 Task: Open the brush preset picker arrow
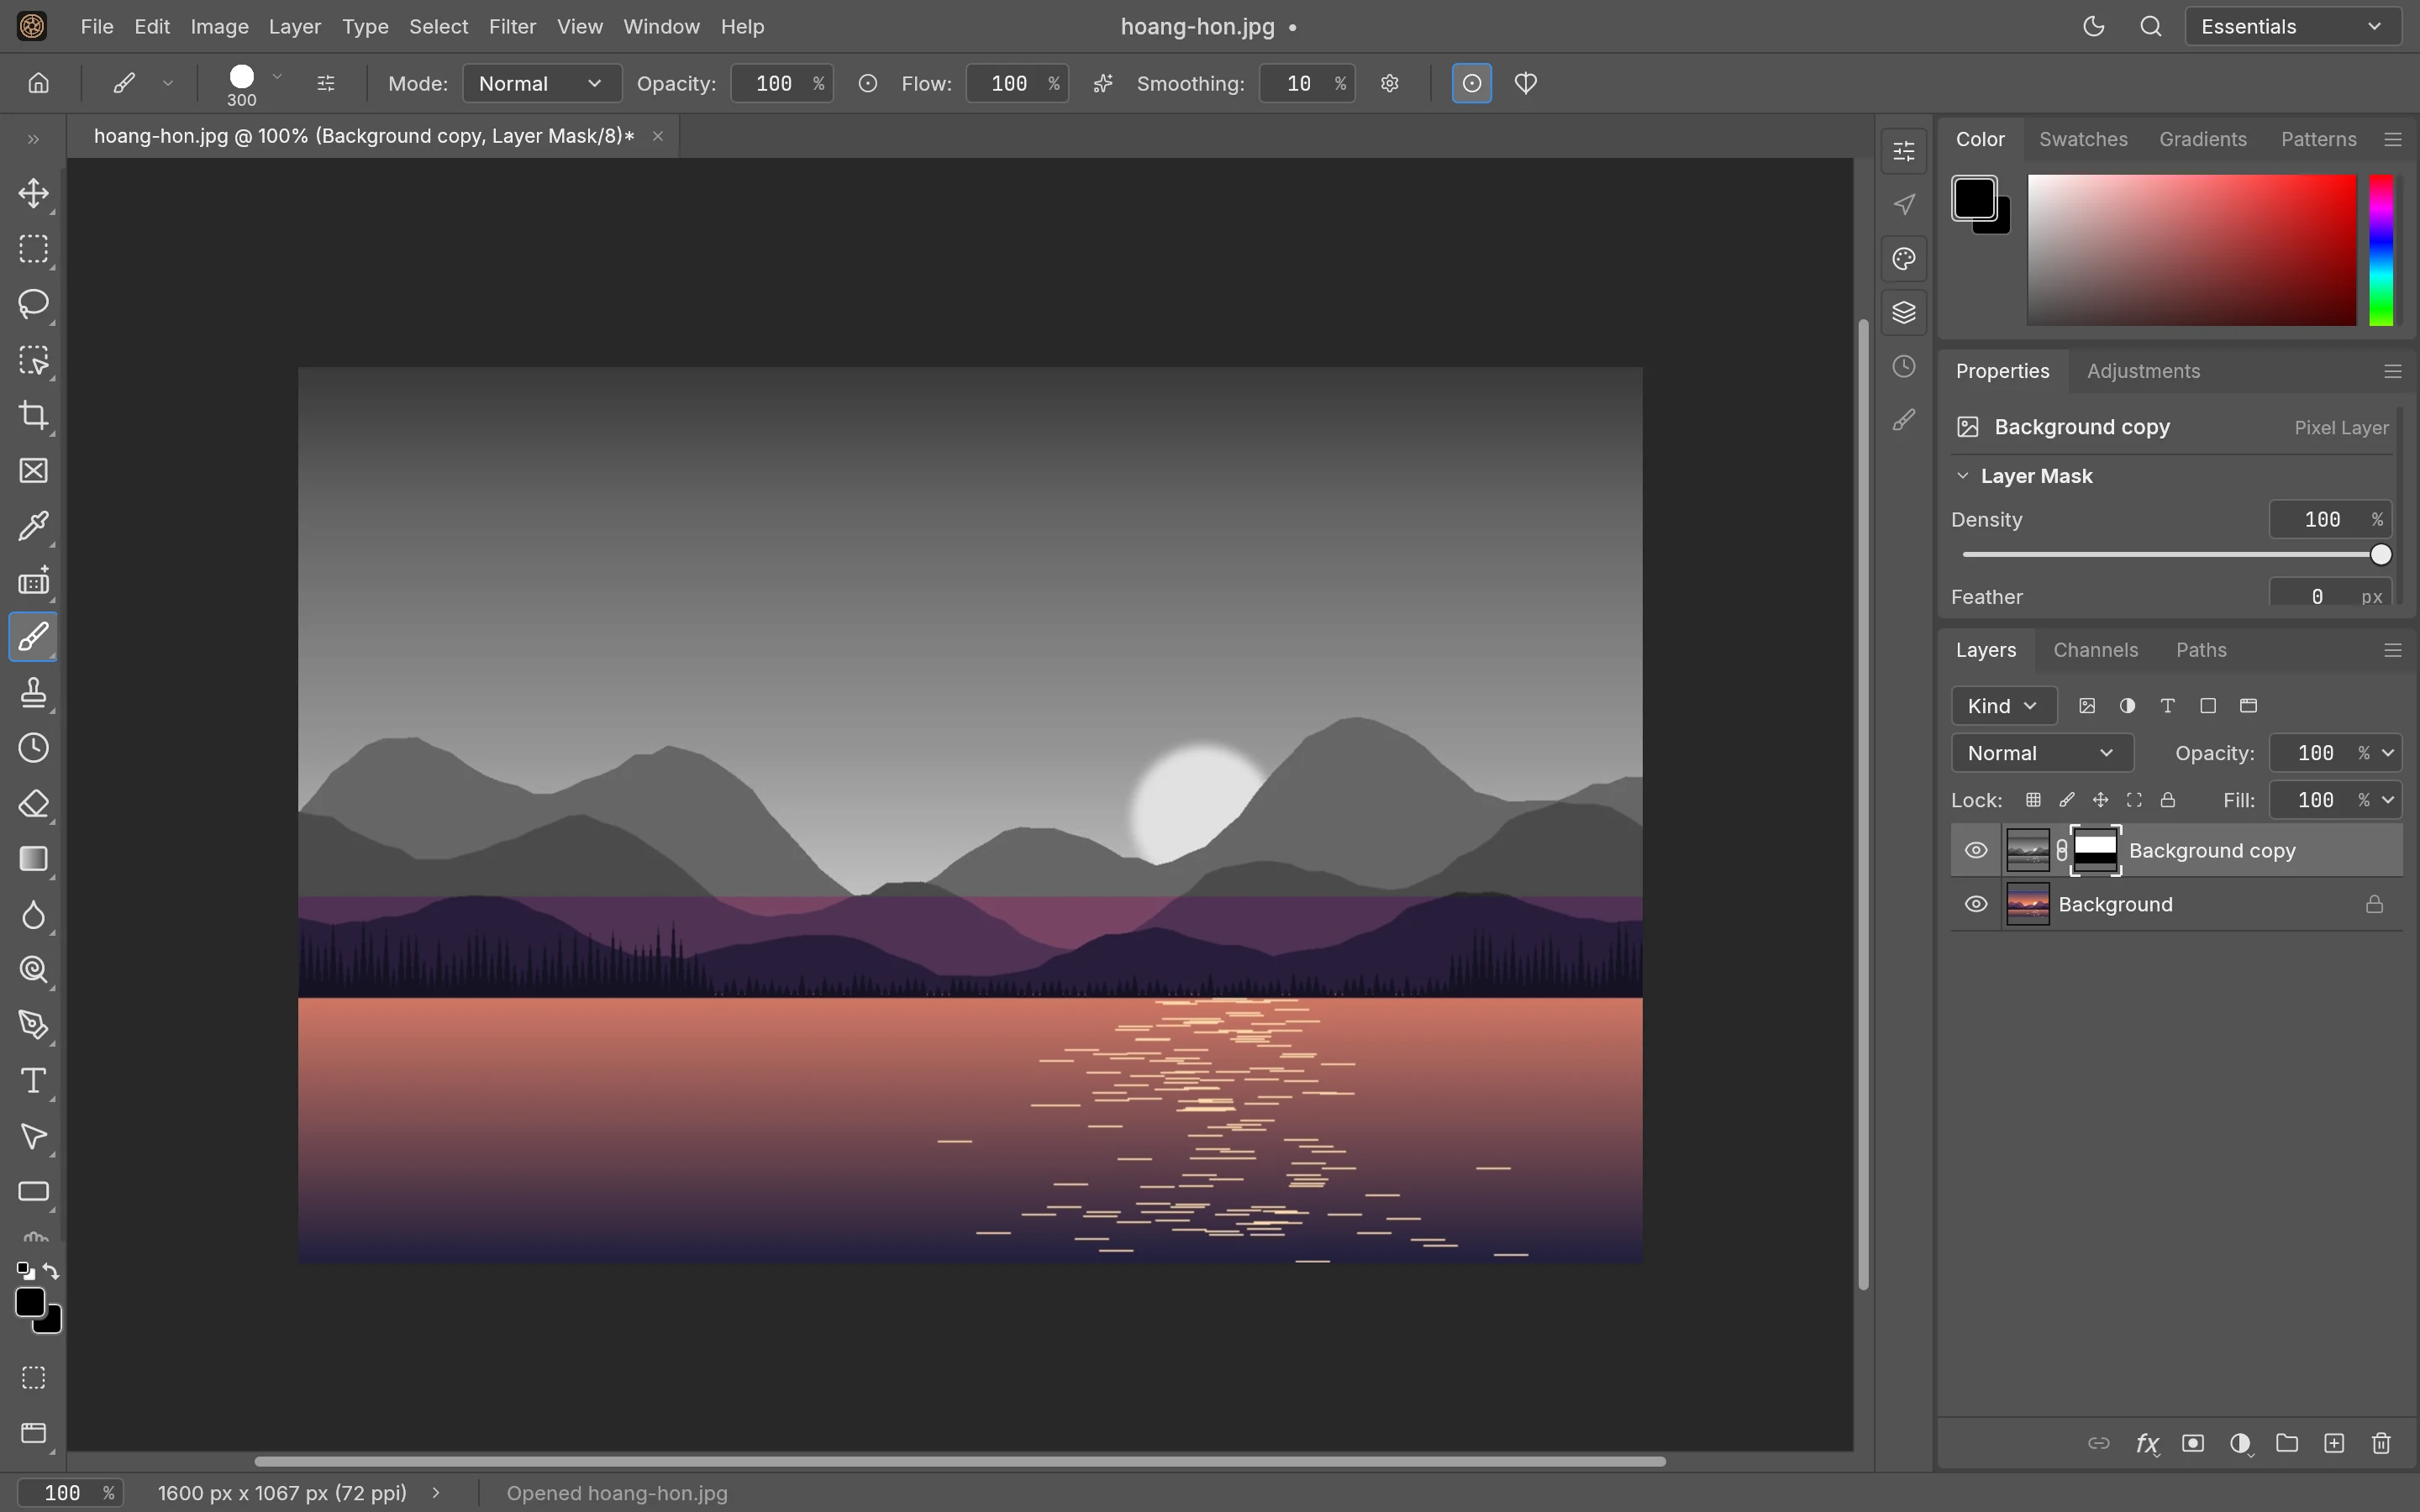click(x=277, y=76)
